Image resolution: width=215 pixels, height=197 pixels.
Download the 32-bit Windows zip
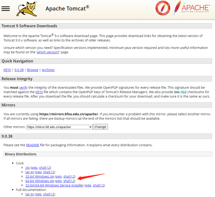[40, 177]
